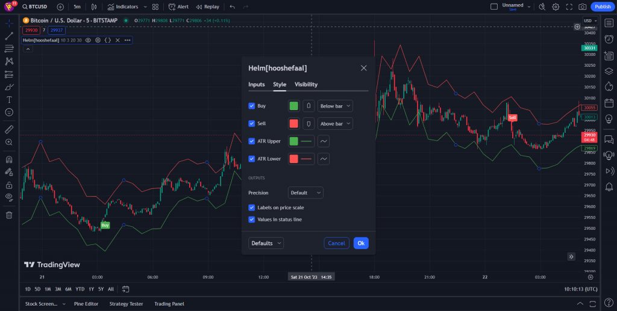Select the patterns drawing tool
Viewport: 617px width, 311px height.
pyautogui.click(x=9, y=61)
